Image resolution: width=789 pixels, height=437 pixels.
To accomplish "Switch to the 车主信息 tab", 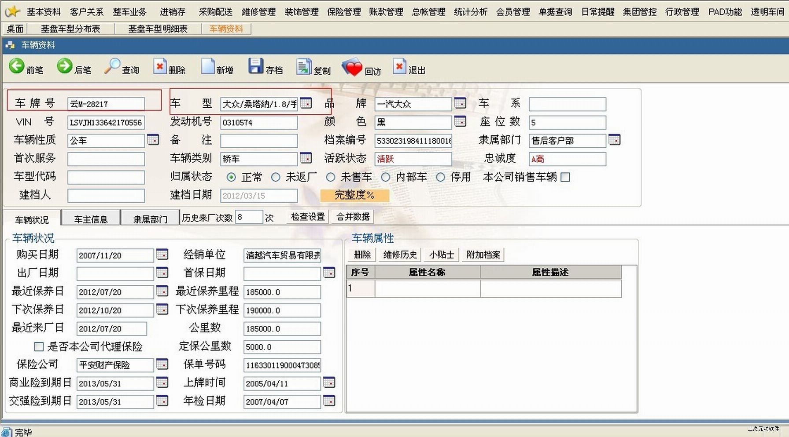I will (x=91, y=219).
